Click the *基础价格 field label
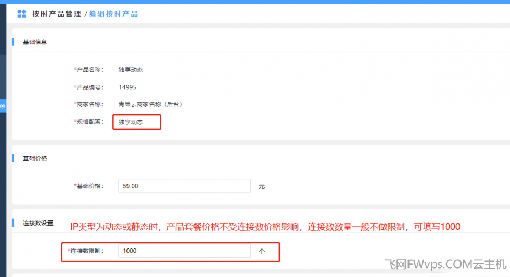Viewport: 510px width, 277px height. [x=88, y=186]
